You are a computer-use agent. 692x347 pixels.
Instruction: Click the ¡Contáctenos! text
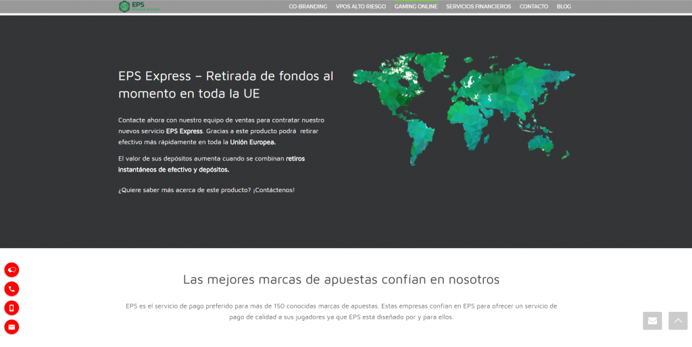coord(274,190)
